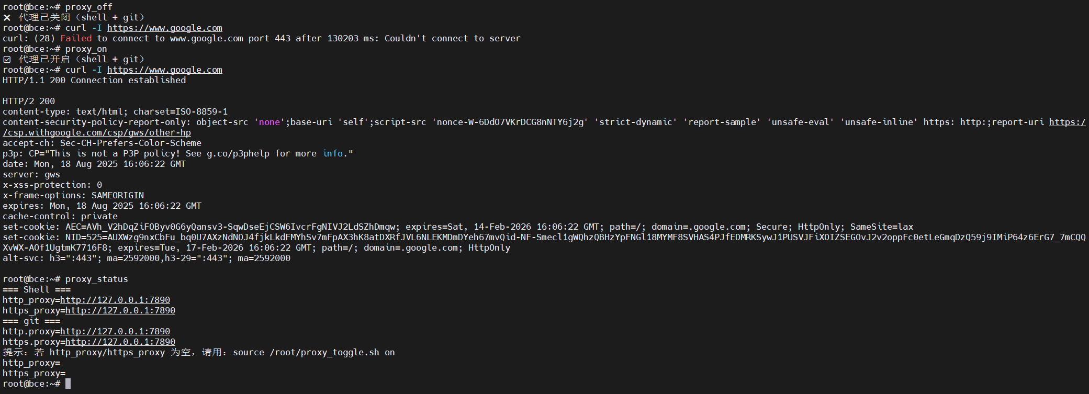Image resolution: width=1089 pixels, height=394 pixels.
Task: Click the "server: gws" header line
Action: [31, 175]
